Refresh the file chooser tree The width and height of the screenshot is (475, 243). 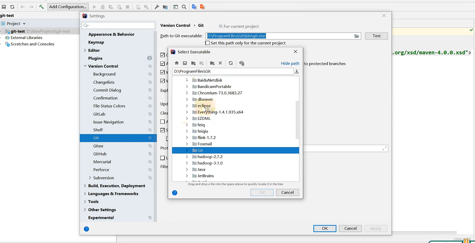pyautogui.click(x=231, y=63)
